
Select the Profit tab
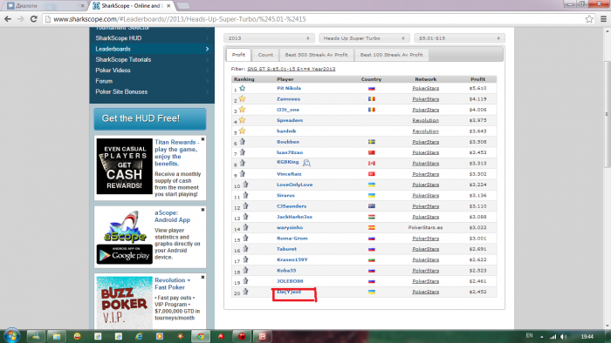[238, 55]
